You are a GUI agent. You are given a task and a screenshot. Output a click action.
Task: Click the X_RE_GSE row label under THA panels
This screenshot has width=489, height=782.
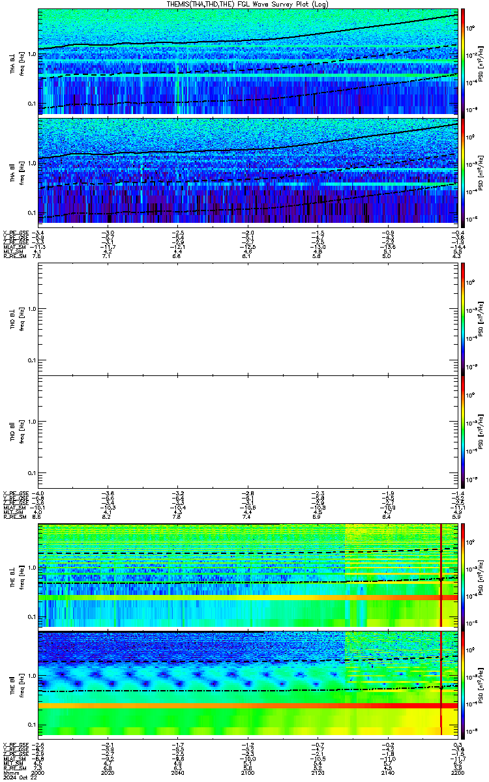16,233
